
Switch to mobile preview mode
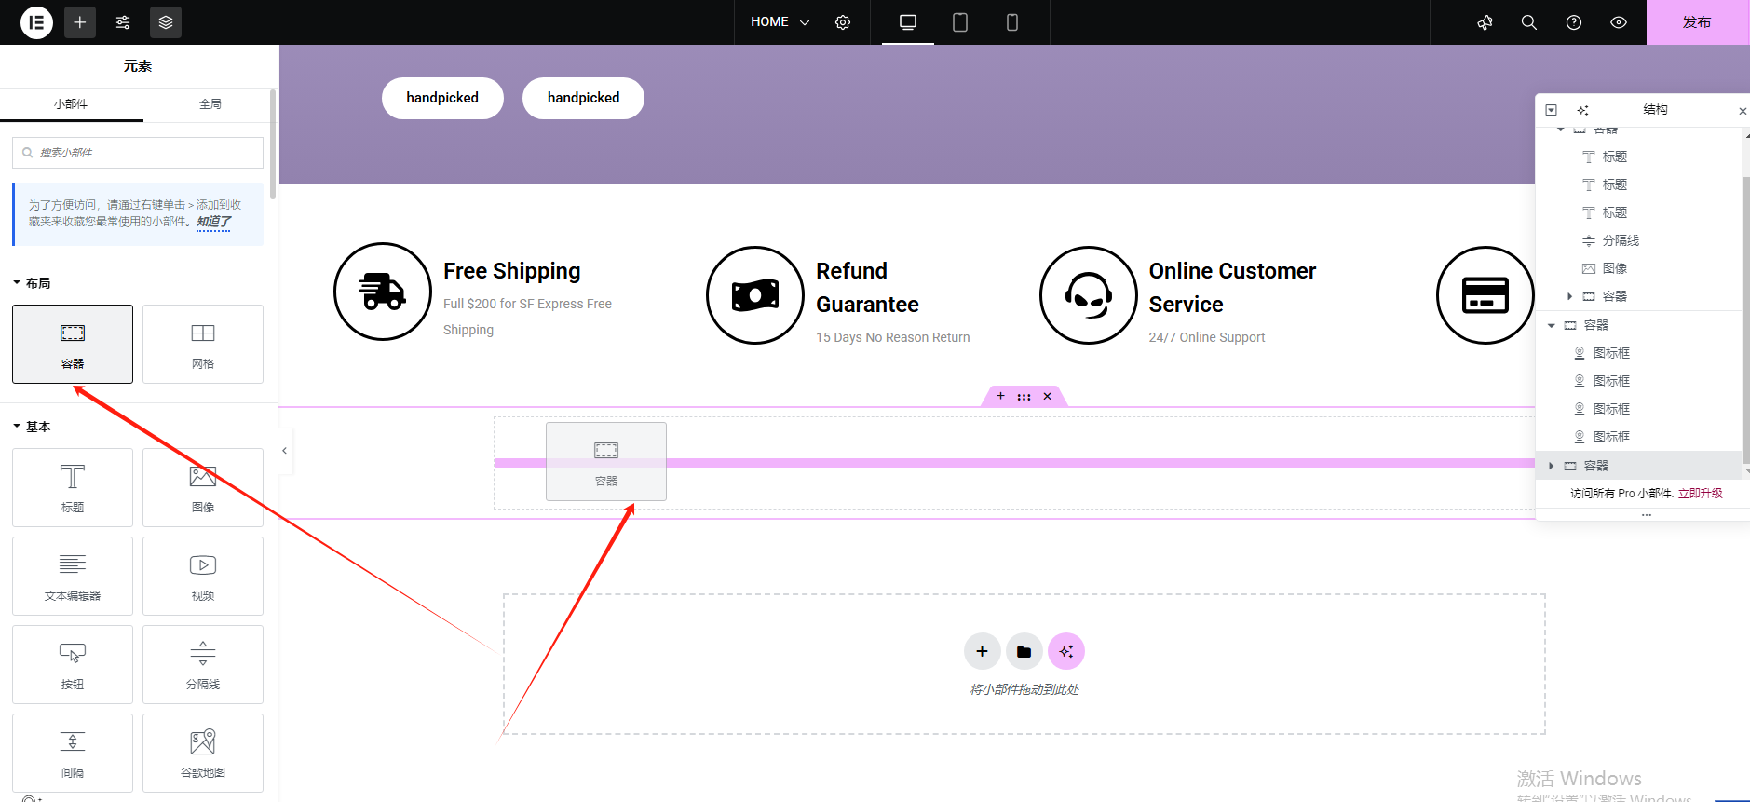click(1012, 22)
